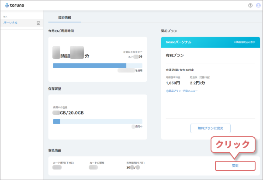Viewport: 263px width, 180px height.
Task: Click the 有料プラン label
Action: point(175,55)
